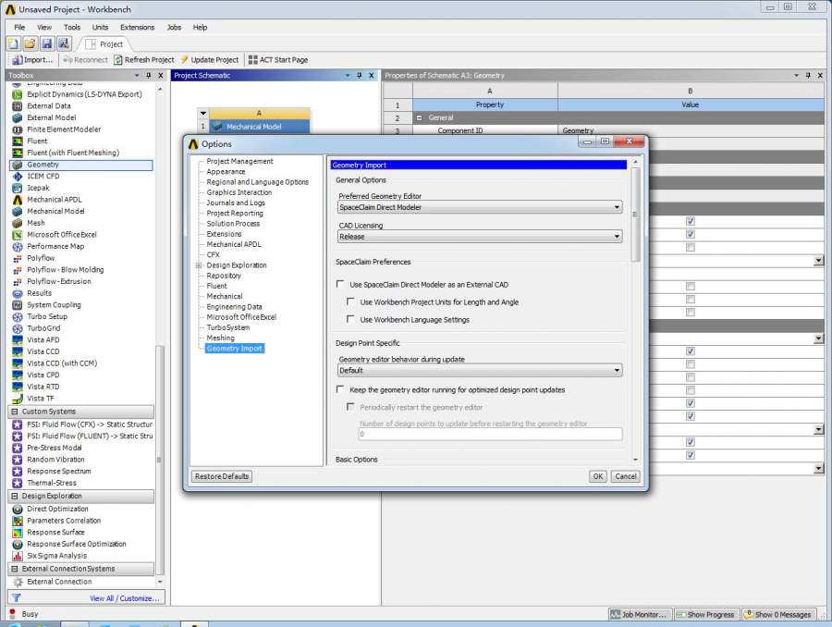Select Polyflow icon in Toolbox
This screenshot has height=627, width=832.
[18, 258]
